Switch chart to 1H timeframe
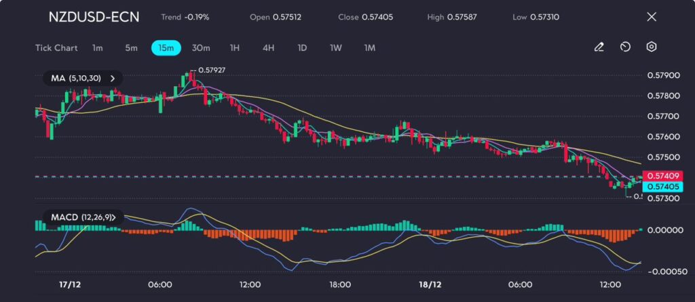Screen dimensions: 695x302 (x=235, y=48)
